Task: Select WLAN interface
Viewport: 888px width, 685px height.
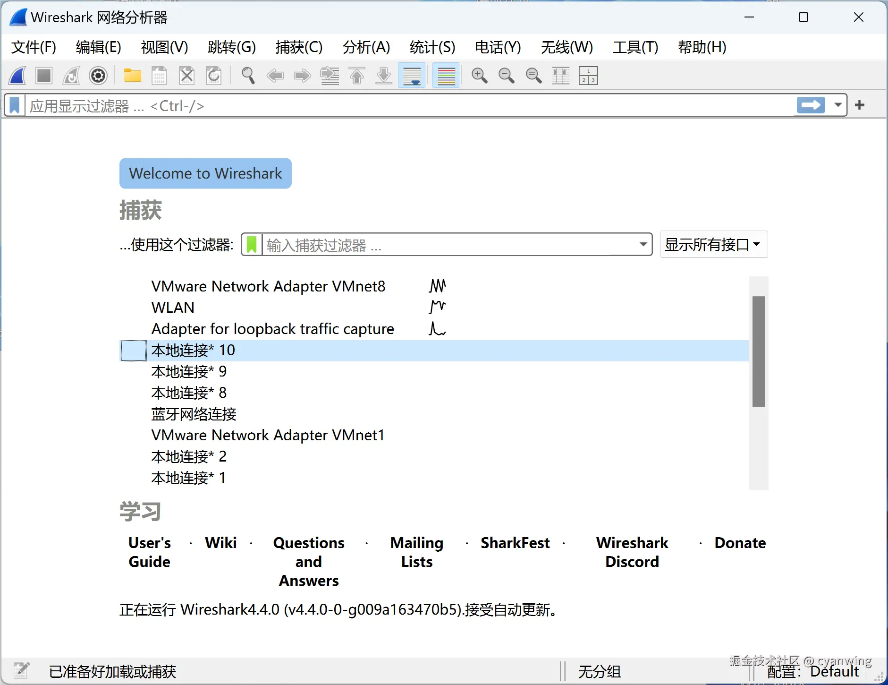Action: (x=434, y=308)
